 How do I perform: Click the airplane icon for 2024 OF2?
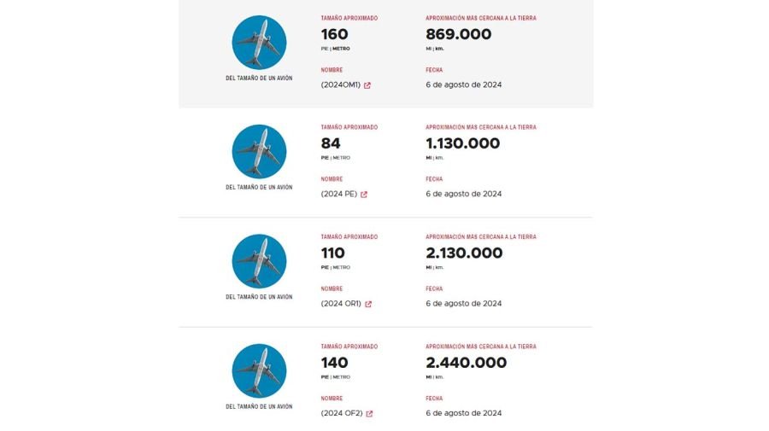(259, 370)
